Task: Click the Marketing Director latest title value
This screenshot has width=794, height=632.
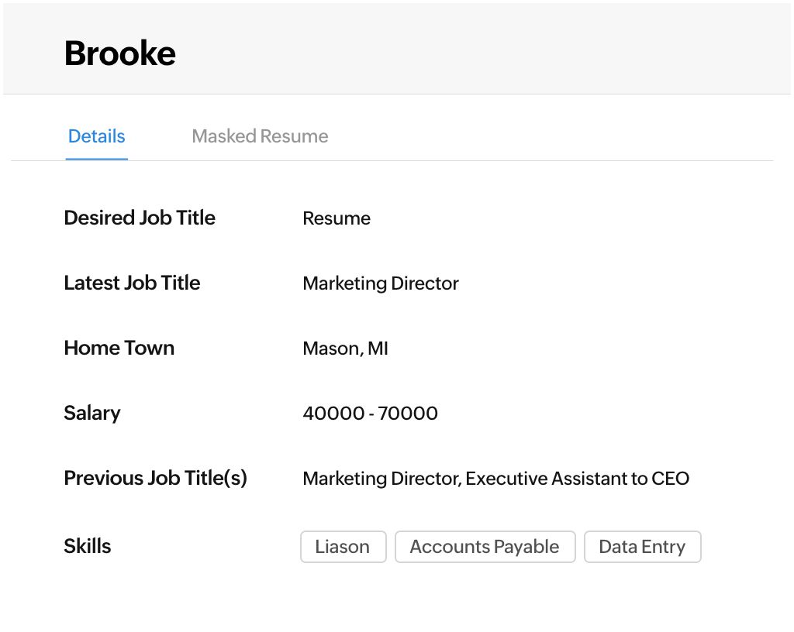Action: [x=381, y=283]
